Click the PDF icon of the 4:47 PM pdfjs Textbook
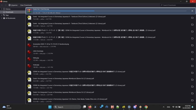The image size is (196, 110). point(29,18)
